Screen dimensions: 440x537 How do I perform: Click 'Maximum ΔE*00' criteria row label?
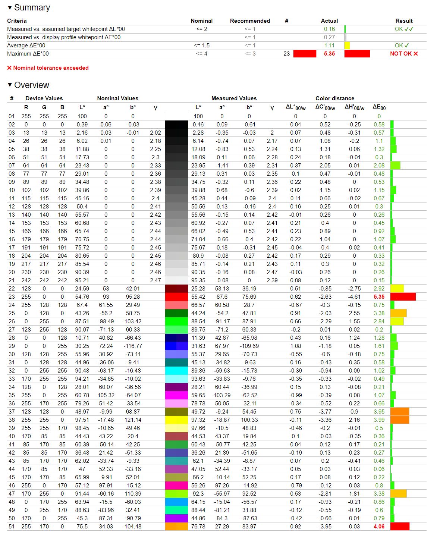(28, 54)
